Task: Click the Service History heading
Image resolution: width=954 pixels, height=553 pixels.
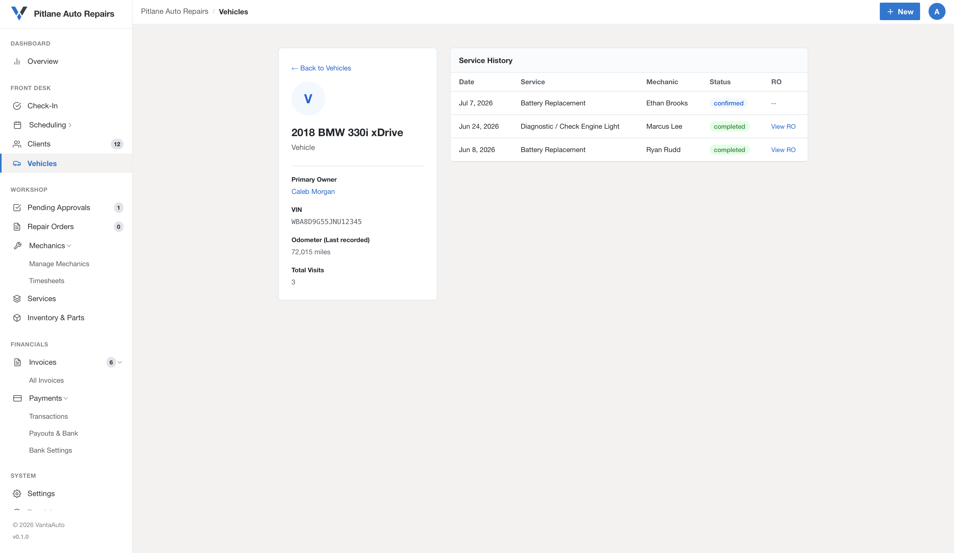Action: (x=485, y=61)
